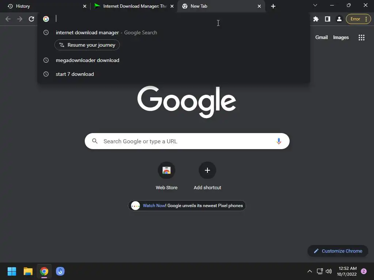374x280 pixels.
Task: Show hidden system tray icons
Action: 310,271
